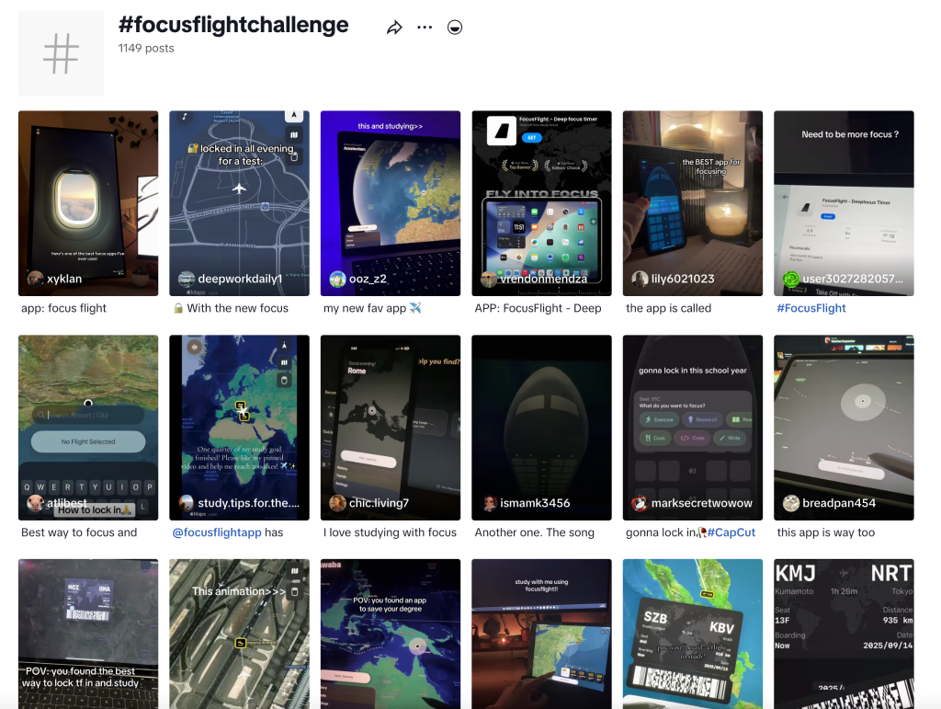
Task: Click the share arrow icon
Action: click(x=394, y=28)
